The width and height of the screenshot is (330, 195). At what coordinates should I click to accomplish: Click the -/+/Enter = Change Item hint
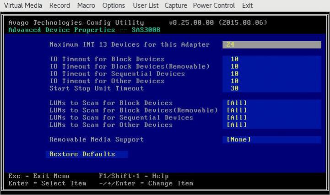[146, 184]
